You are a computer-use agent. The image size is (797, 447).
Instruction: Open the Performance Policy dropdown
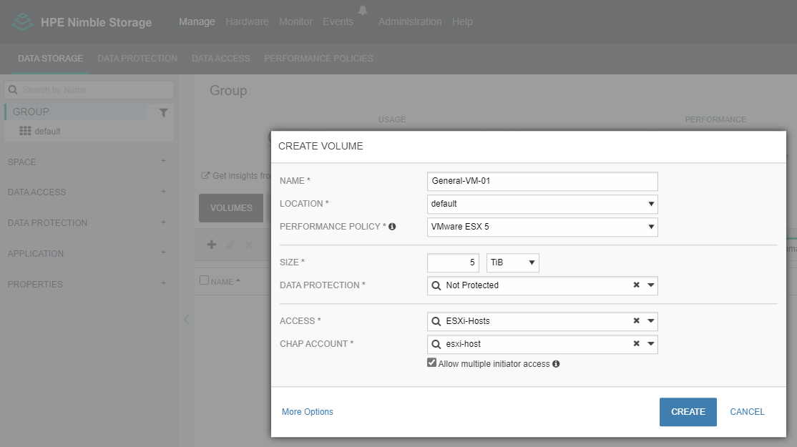click(x=542, y=227)
